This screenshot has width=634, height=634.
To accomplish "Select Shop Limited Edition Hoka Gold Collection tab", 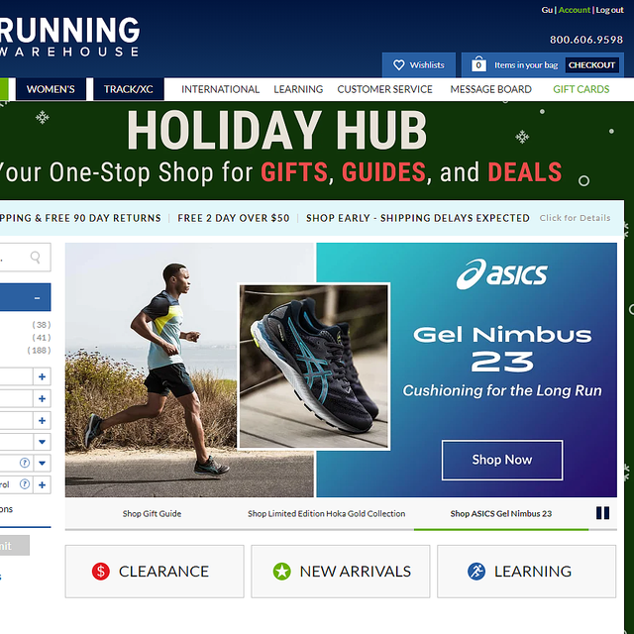I will [326, 513].
